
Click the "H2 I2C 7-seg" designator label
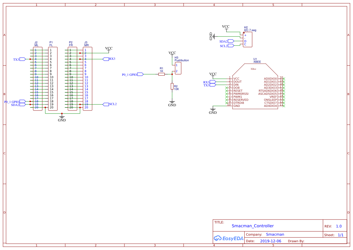click(x=250, y=29)
